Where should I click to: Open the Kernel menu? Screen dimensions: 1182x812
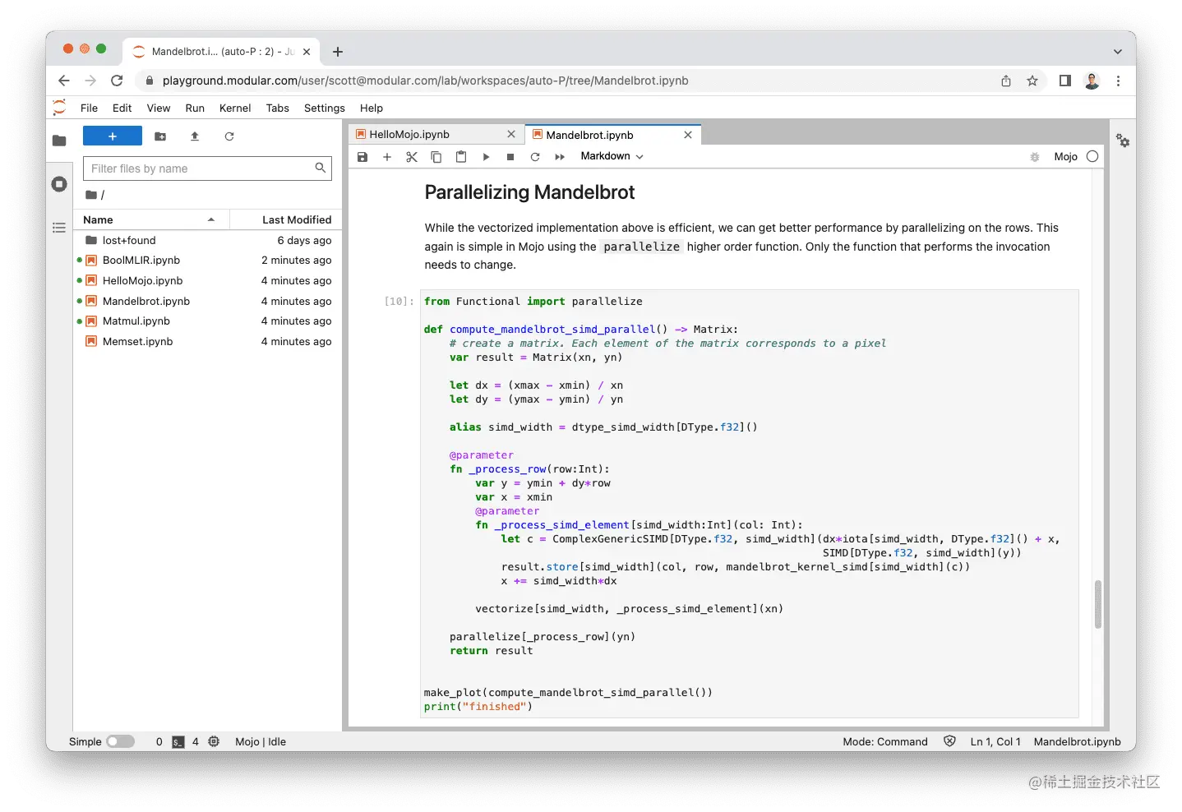[x=235, y=108]
